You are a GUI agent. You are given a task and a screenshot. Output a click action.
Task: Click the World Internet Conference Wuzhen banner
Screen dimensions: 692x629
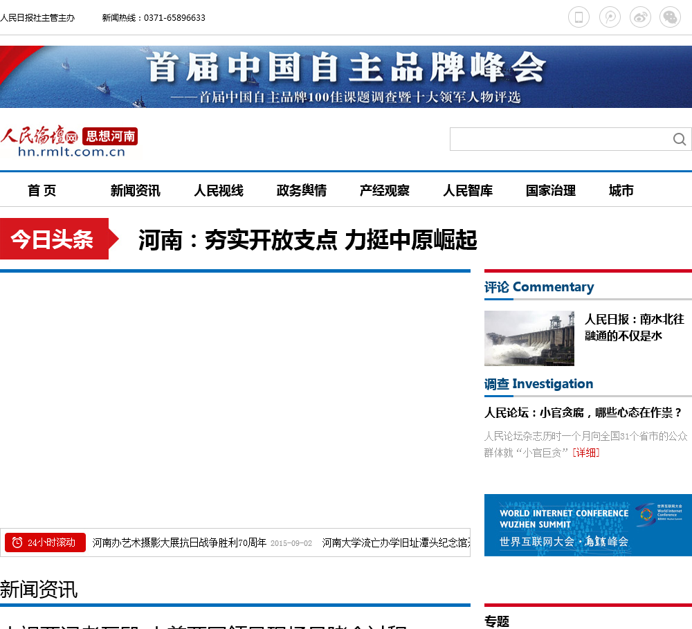click(x=588, y=525)
